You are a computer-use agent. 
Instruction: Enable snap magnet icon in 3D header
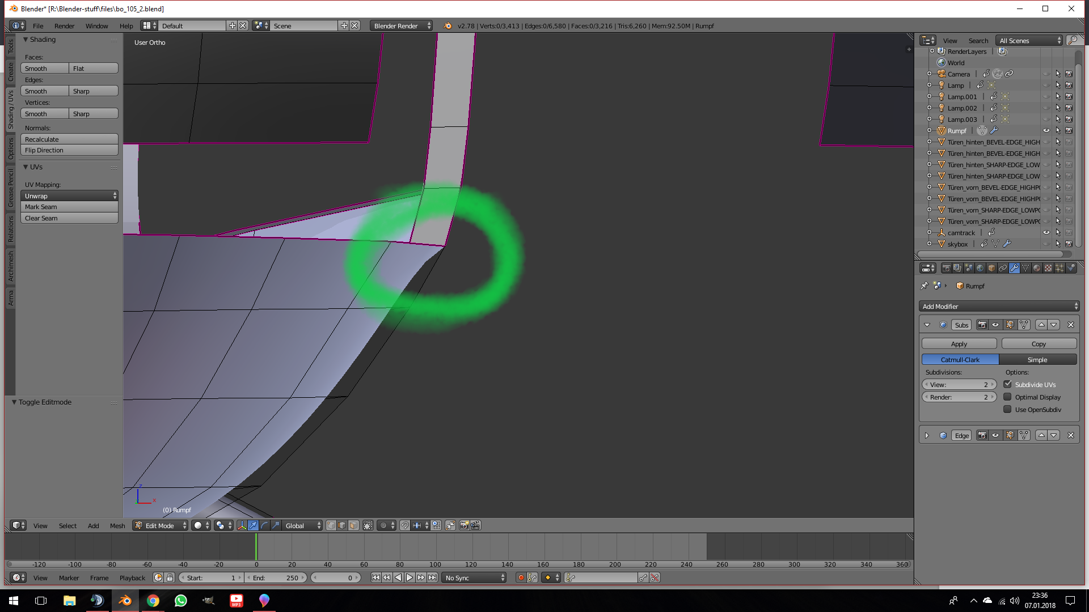pyautogui.click(x=404, y=525)
